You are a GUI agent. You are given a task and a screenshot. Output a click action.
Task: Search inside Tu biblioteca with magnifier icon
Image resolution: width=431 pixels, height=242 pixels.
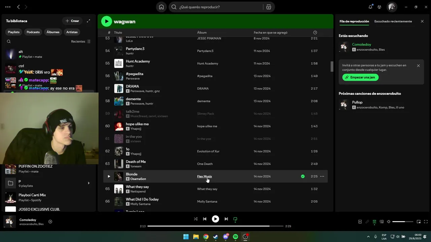click(x=9, y=42)
